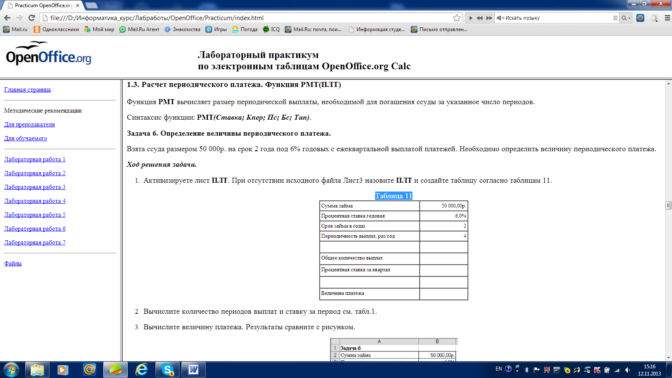Open Лабораторная работа 2

pyautogui.click(x=35, y=173)
